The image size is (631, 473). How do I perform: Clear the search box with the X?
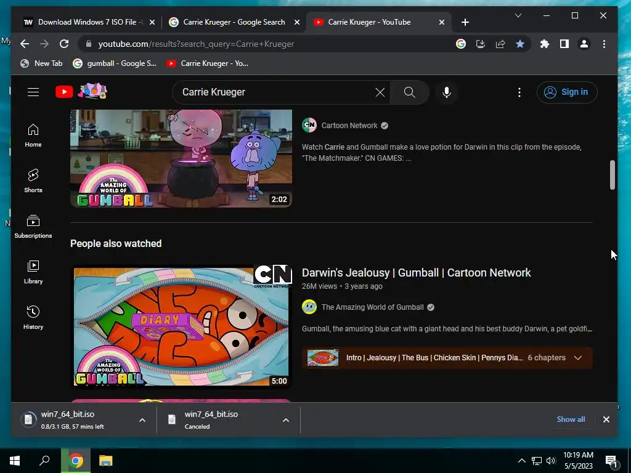(380, 92)
